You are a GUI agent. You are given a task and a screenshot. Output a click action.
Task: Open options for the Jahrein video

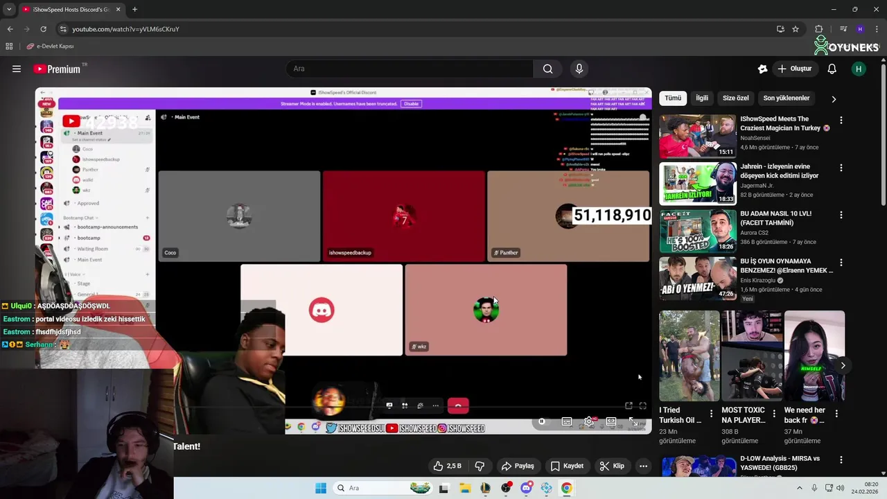(841, 168)
